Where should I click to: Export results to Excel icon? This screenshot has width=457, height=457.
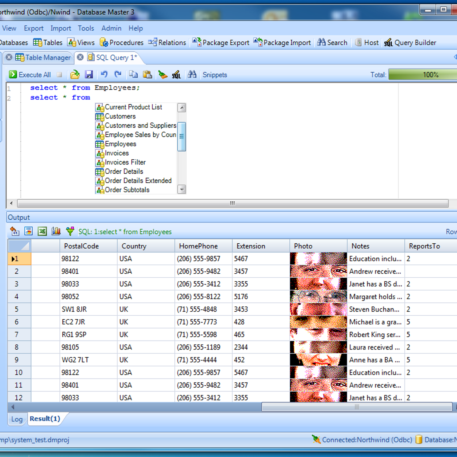tap(42, 231)
